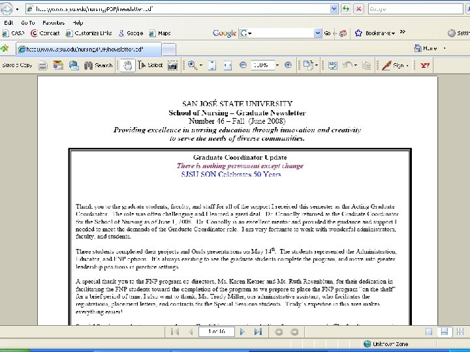Switch to single page layout
The height and width of the screenshot is (352, 470).
click(429, 332)
